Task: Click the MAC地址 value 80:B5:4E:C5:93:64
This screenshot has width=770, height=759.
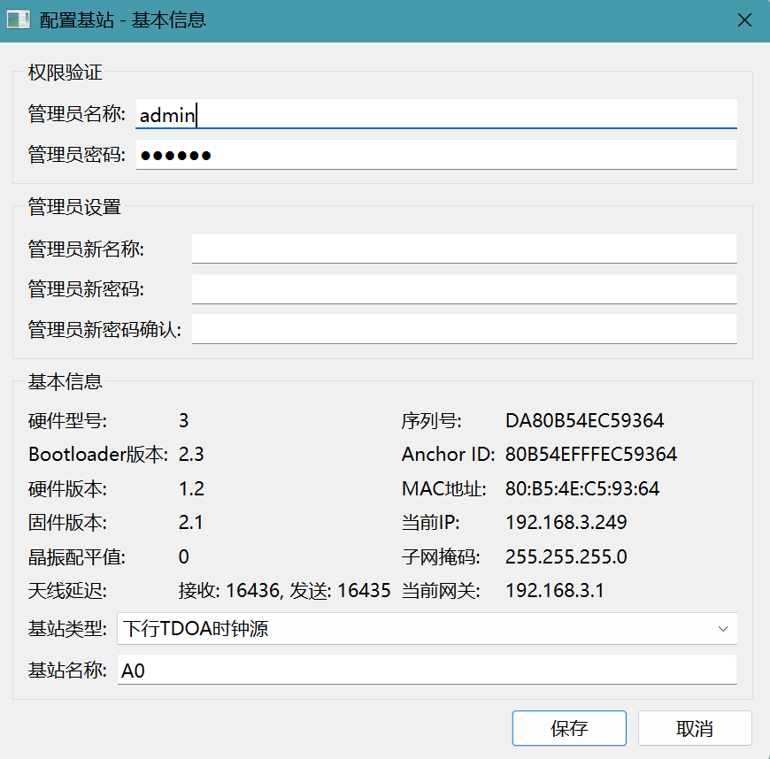Action: pyautogui.click(x=581, y=489)
